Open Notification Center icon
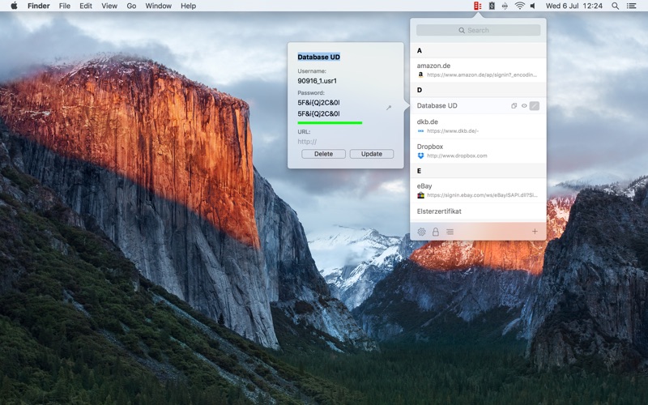The image size is (648, 405). pos(631,6)
